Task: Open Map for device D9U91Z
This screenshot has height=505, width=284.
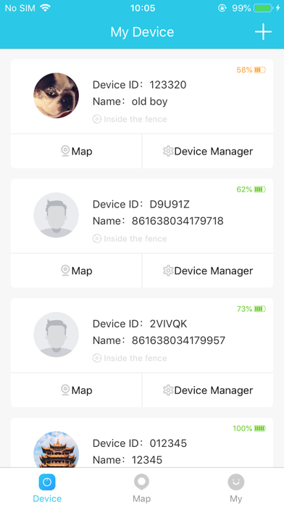Action: coord(76,271)
